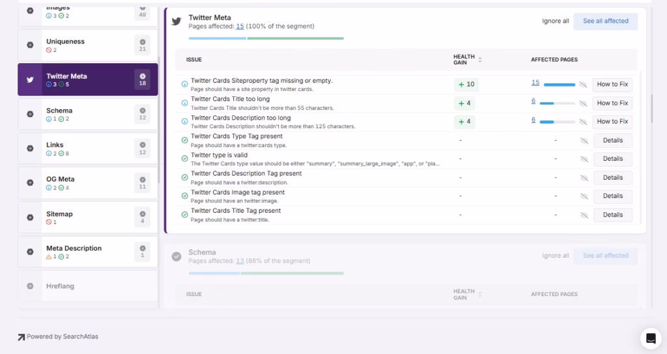Image resolution: width=667 pixels, height=354 pixels.
Task: Toggle visibility for Twitter Cards Image tag present
Action: point(583,196)
